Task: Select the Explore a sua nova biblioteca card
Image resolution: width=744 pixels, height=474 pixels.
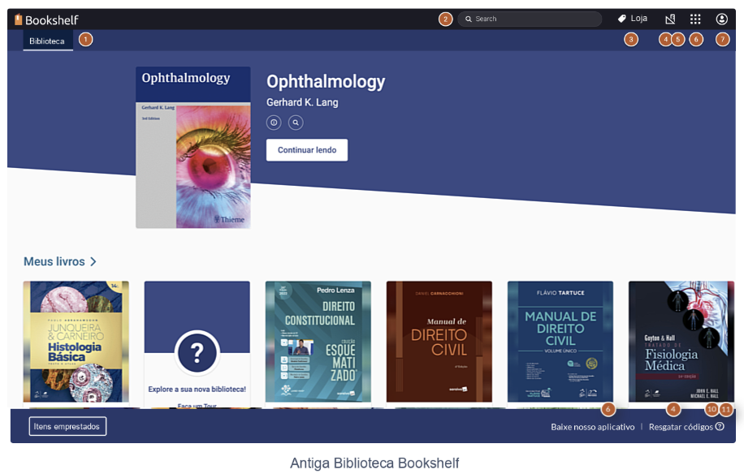Action: point(197,345)
